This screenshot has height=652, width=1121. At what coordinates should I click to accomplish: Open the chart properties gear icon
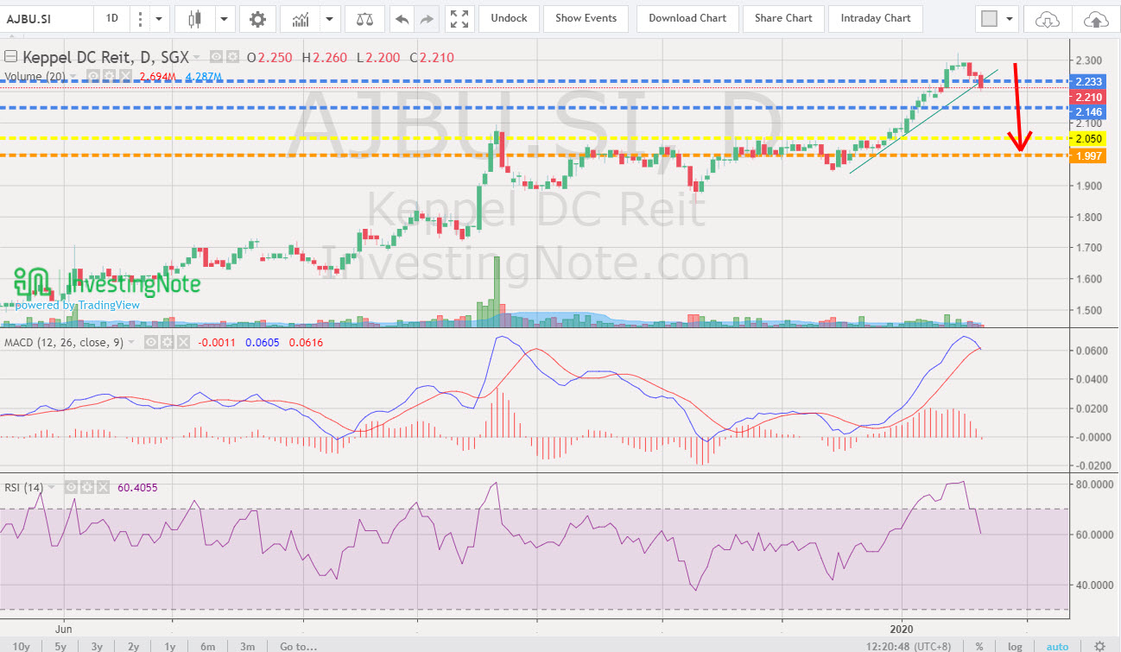(257, 18)
